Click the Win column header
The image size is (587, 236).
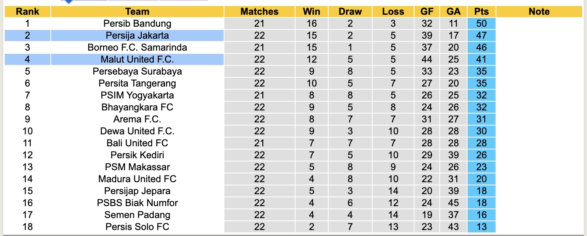(311, 12)
